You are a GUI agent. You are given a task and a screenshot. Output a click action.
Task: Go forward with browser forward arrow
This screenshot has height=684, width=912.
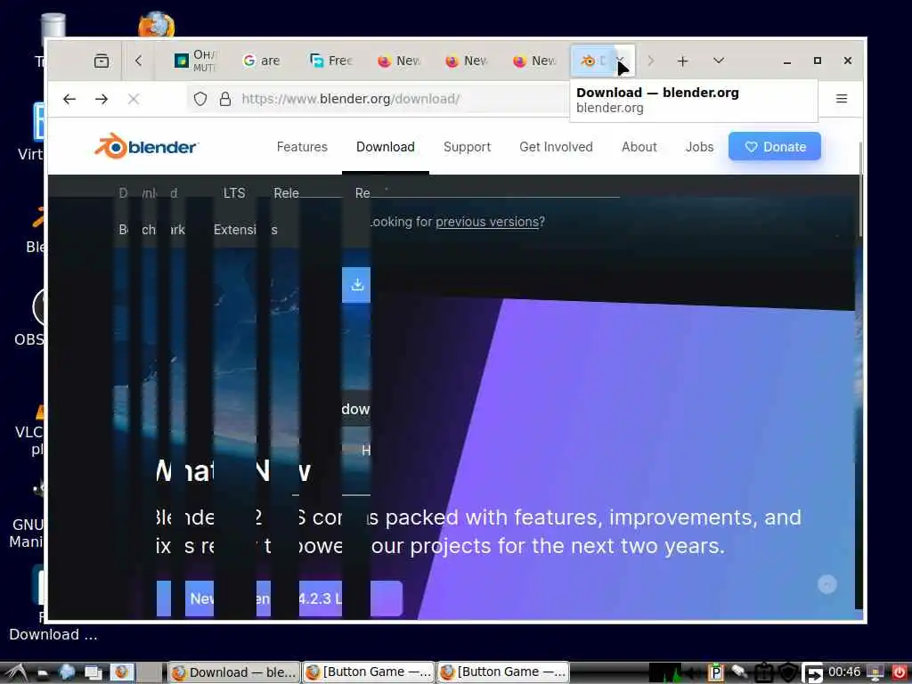click(x=102, y=99)
